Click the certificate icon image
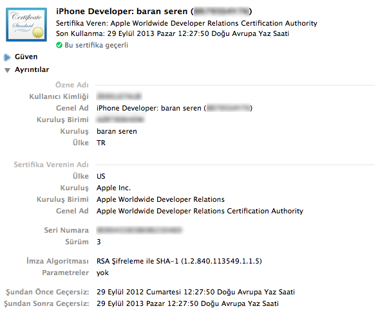 pyautogui.click(x=26, y=24)
